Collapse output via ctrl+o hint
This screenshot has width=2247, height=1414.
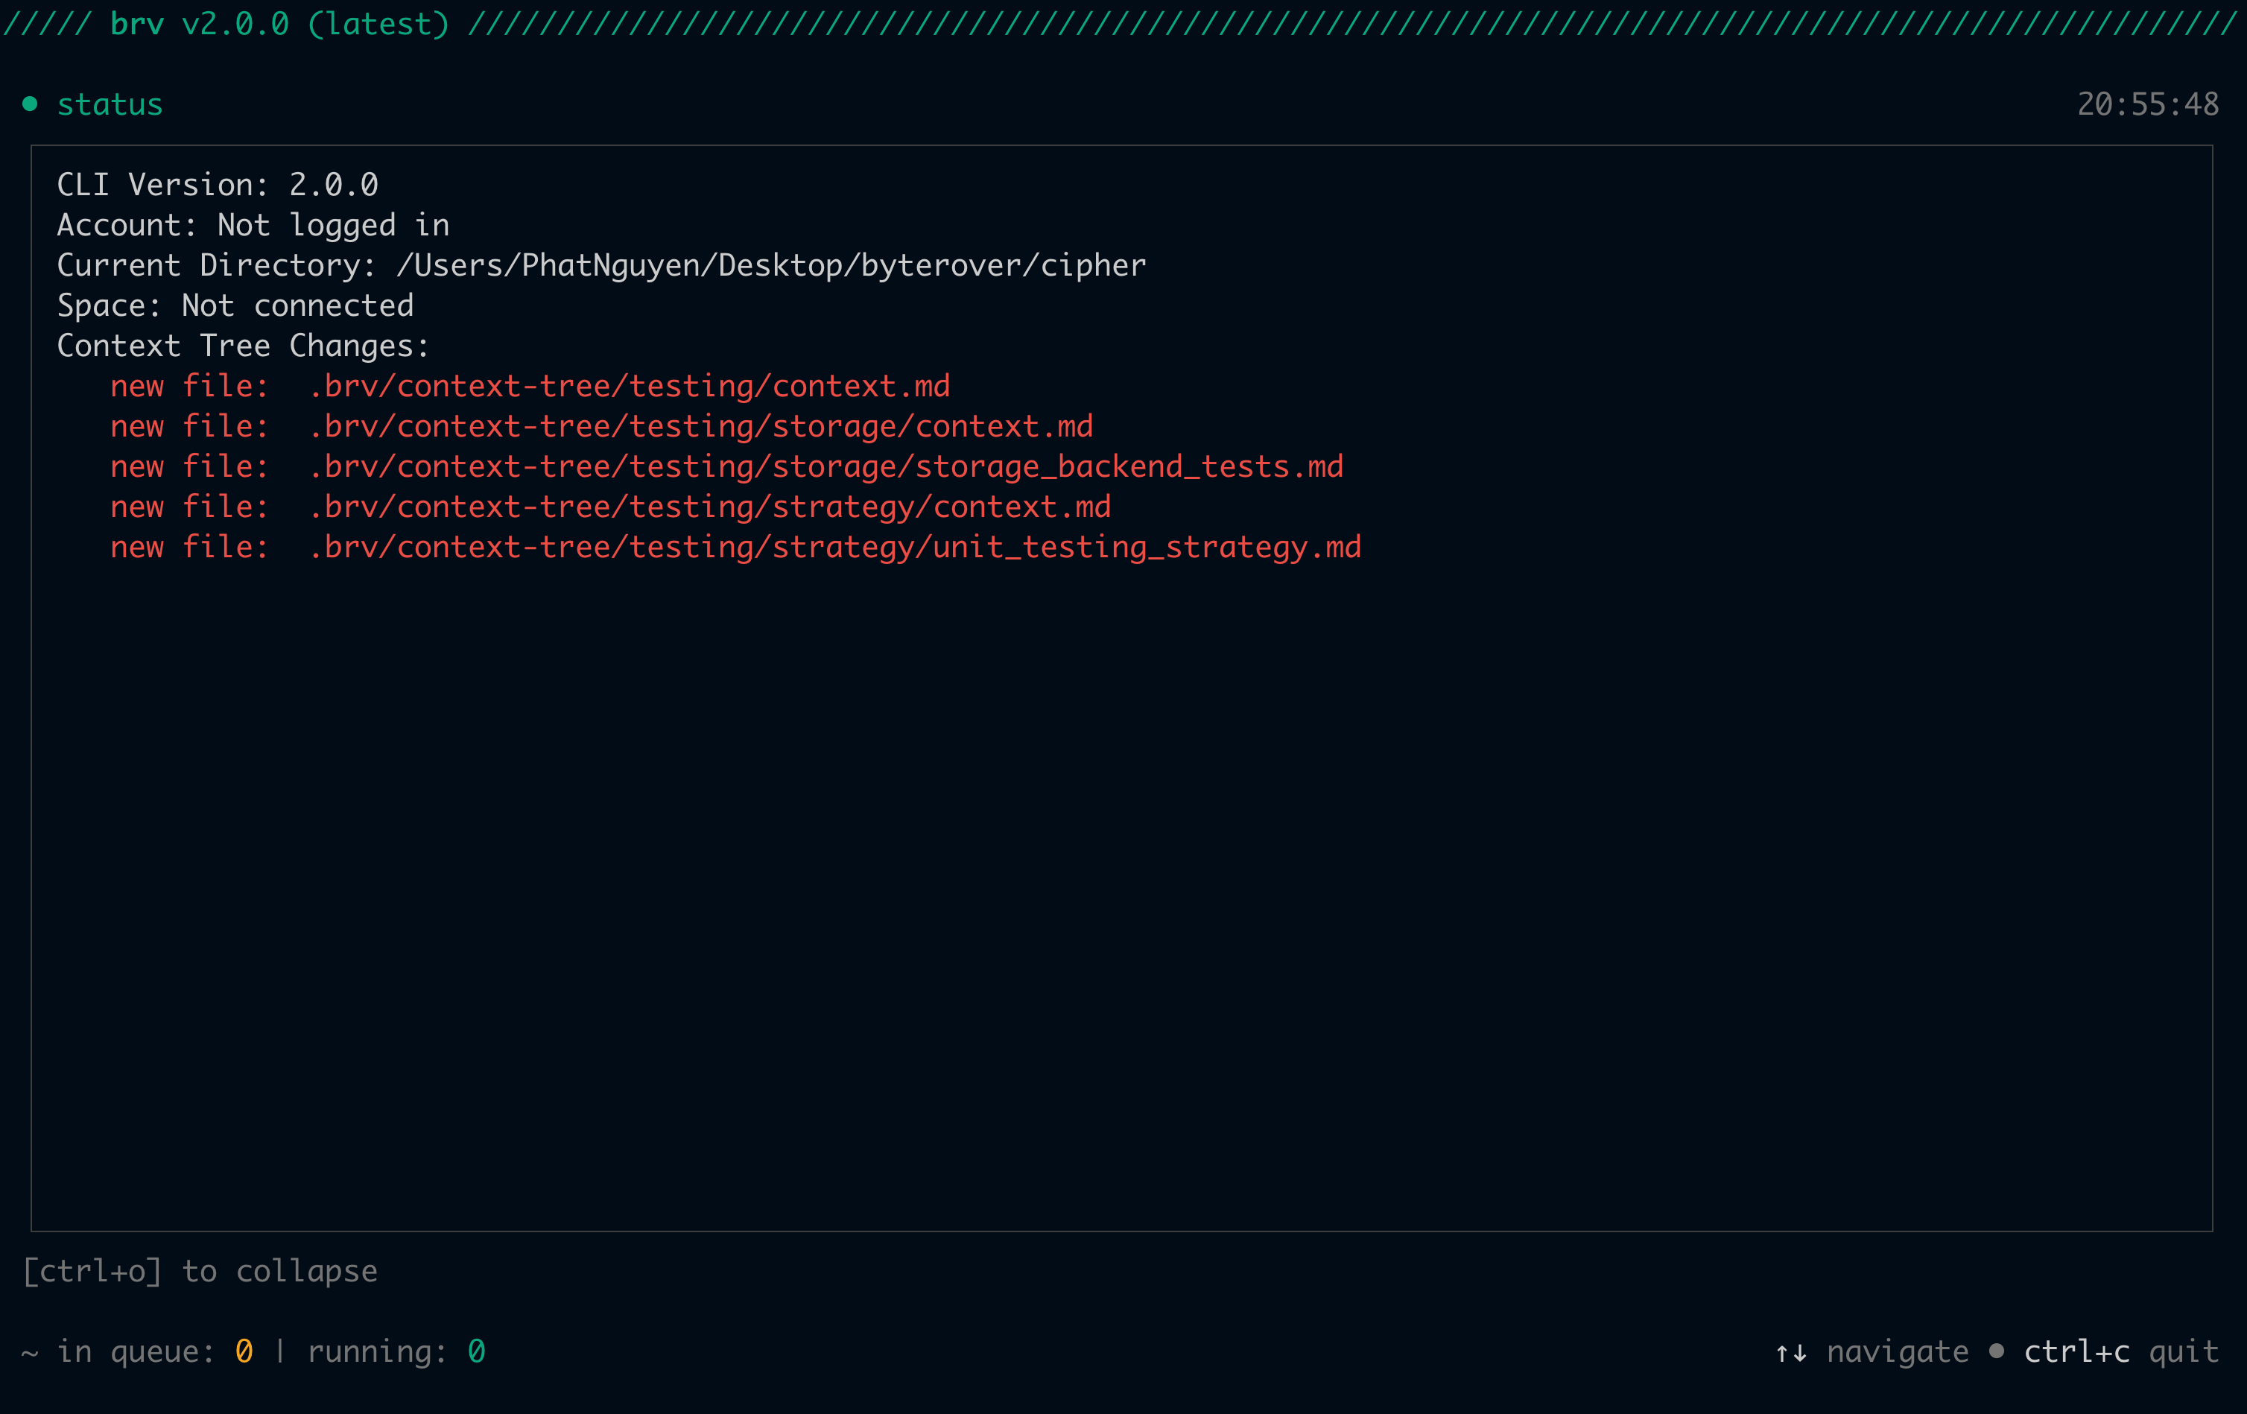coord(200,1271)
